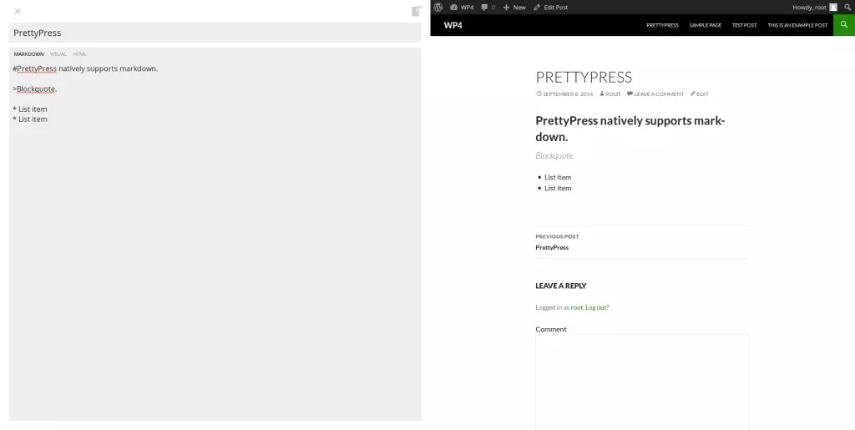Open previous post PrettyPress link
This screenshot has width=855, height=430.
552,247
